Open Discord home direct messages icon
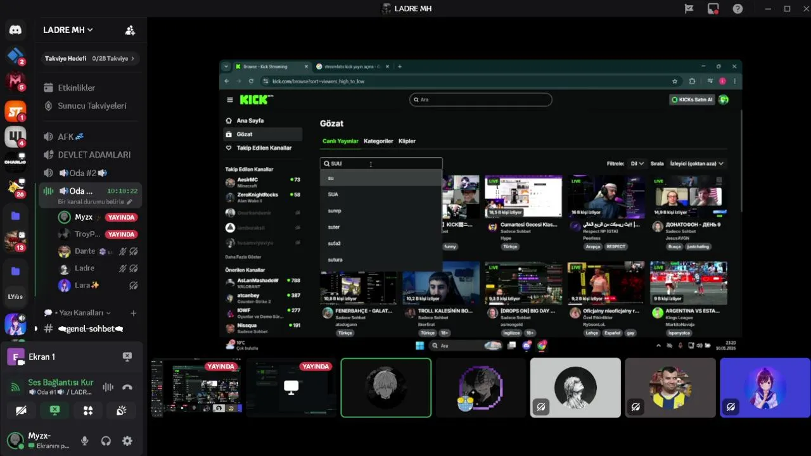Image resolution: width=811 pixels, height=456 pixels. tap(15, 30)
